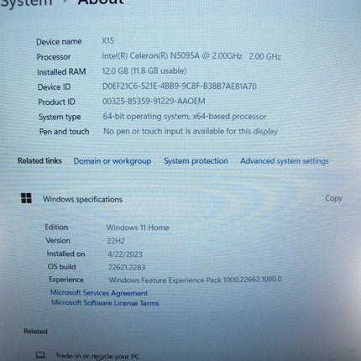
Task: Copy the Windows specifications
Action: click(x=333, y=198)
